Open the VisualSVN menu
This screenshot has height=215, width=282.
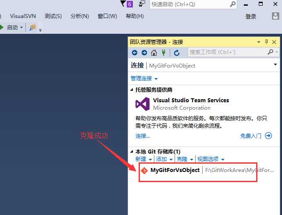pos(23,16)
